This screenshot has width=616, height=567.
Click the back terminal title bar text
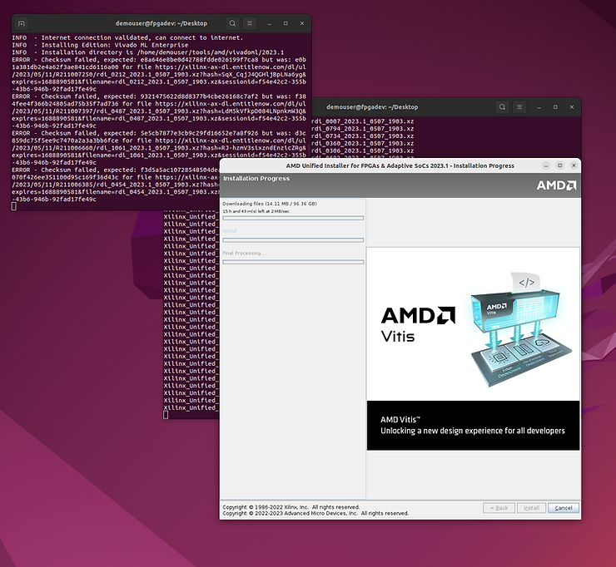point(372,107)
